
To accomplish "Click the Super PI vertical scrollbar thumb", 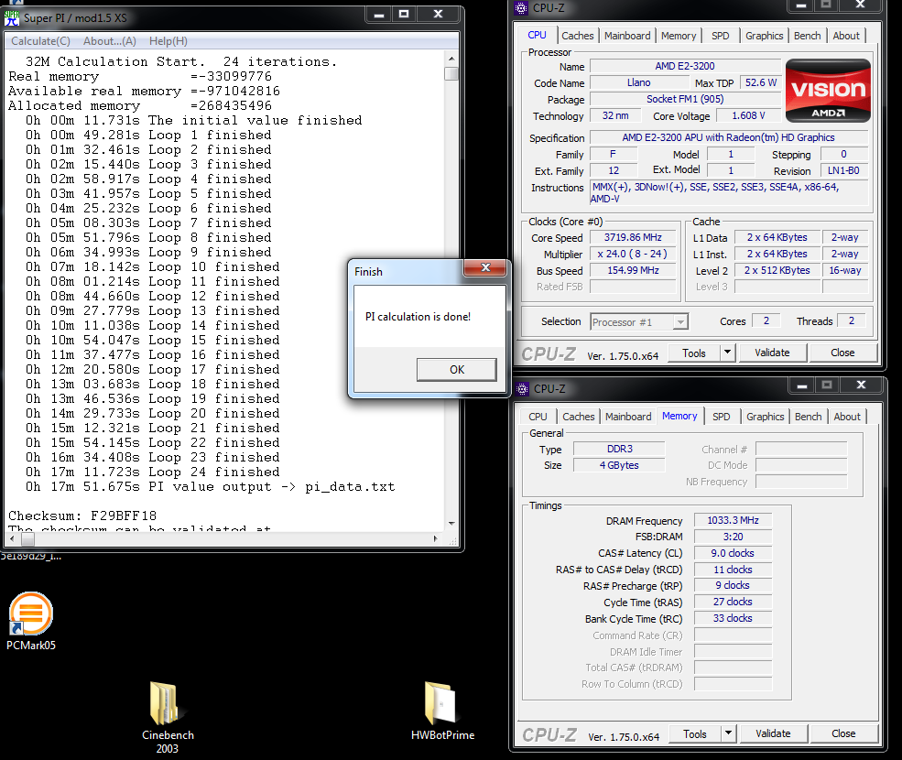I will coord(451,73).
